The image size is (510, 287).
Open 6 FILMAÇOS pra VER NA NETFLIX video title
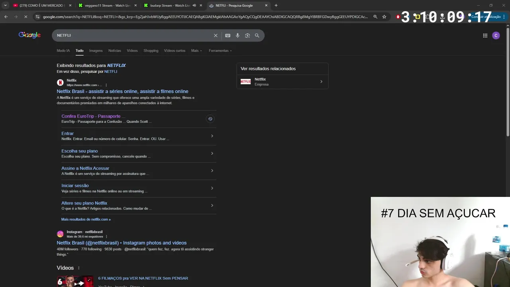[x=143, y=278]
